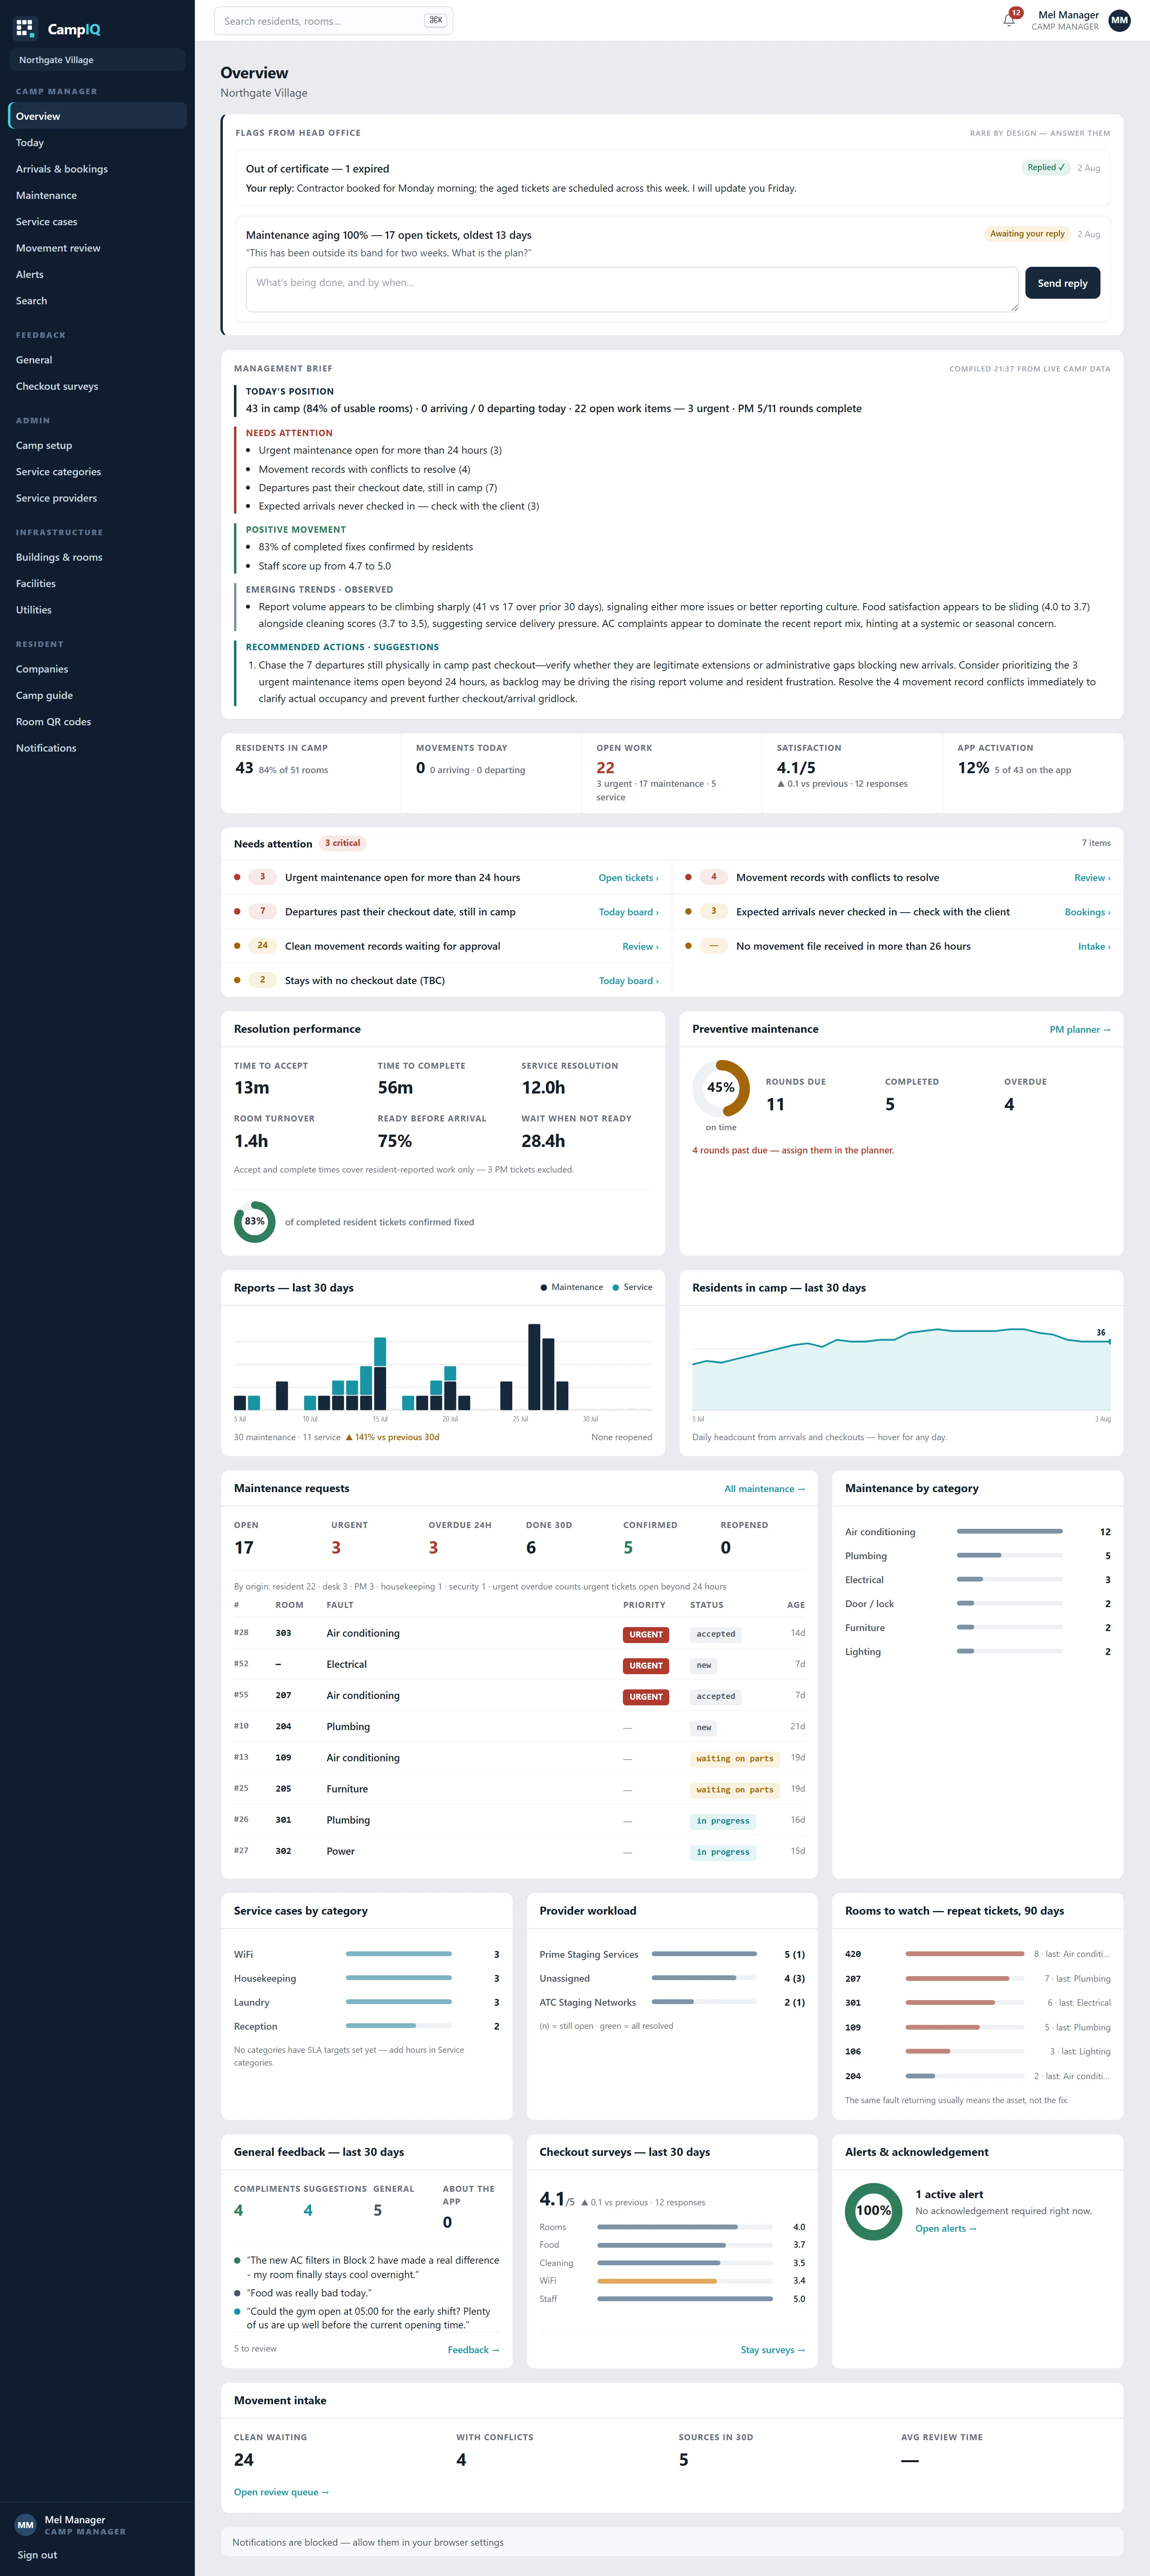Open the PM planner link

tap(1080, 1029)
